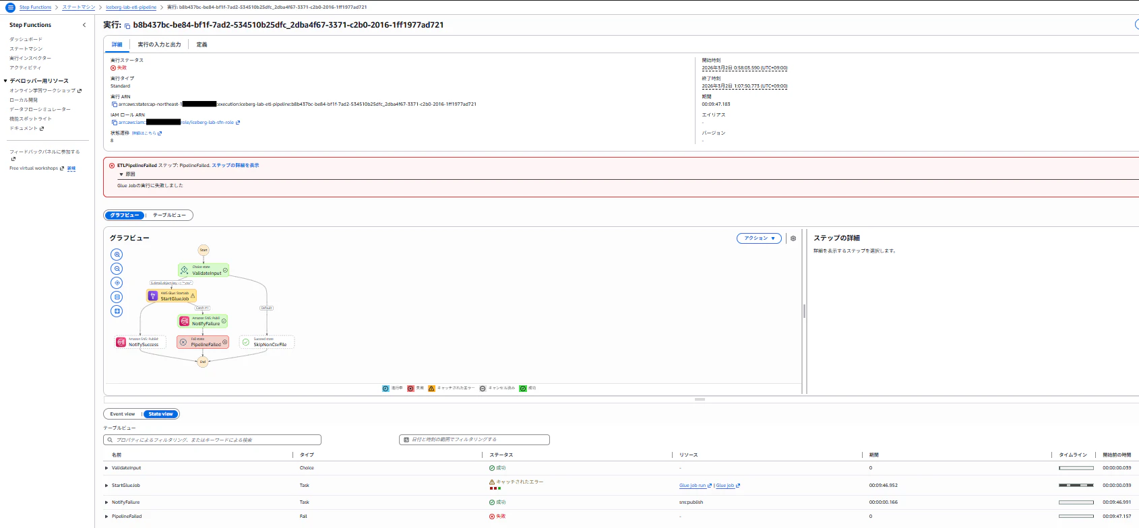Copy the 実行 ARN value

point(114,104)
